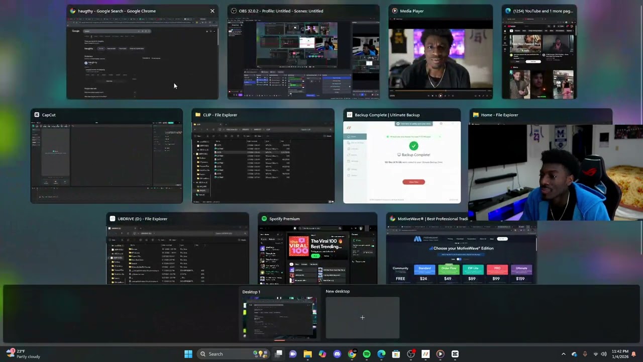
Task: Click the taskbar Search box
Action: click(234, 354)
